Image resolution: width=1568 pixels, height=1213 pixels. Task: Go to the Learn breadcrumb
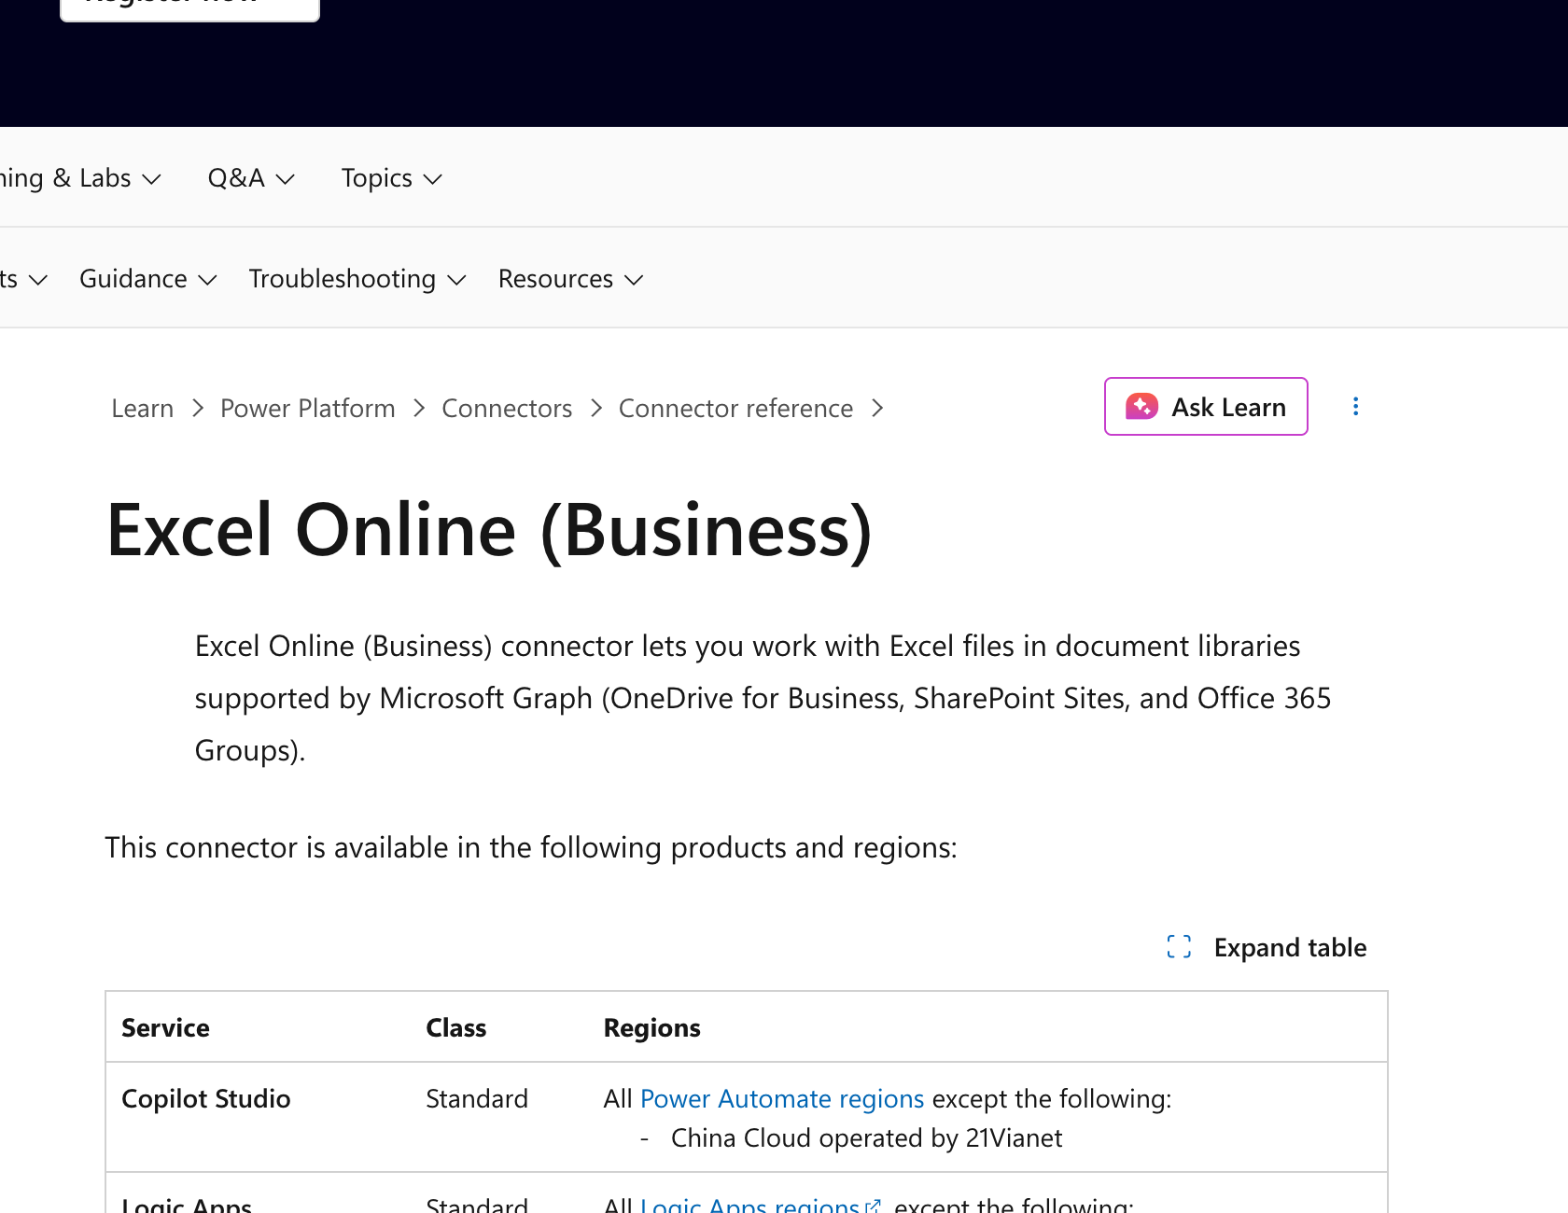click(x=142, y=409)
